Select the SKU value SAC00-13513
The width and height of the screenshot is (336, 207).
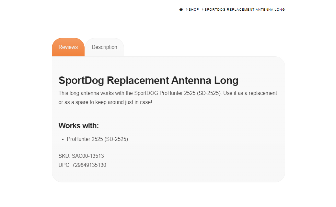pyautogui.click(x=88, y=156)
